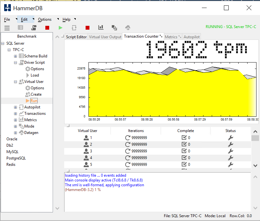Click the virtual user list scrollbar down arrow

click(255, 166)
